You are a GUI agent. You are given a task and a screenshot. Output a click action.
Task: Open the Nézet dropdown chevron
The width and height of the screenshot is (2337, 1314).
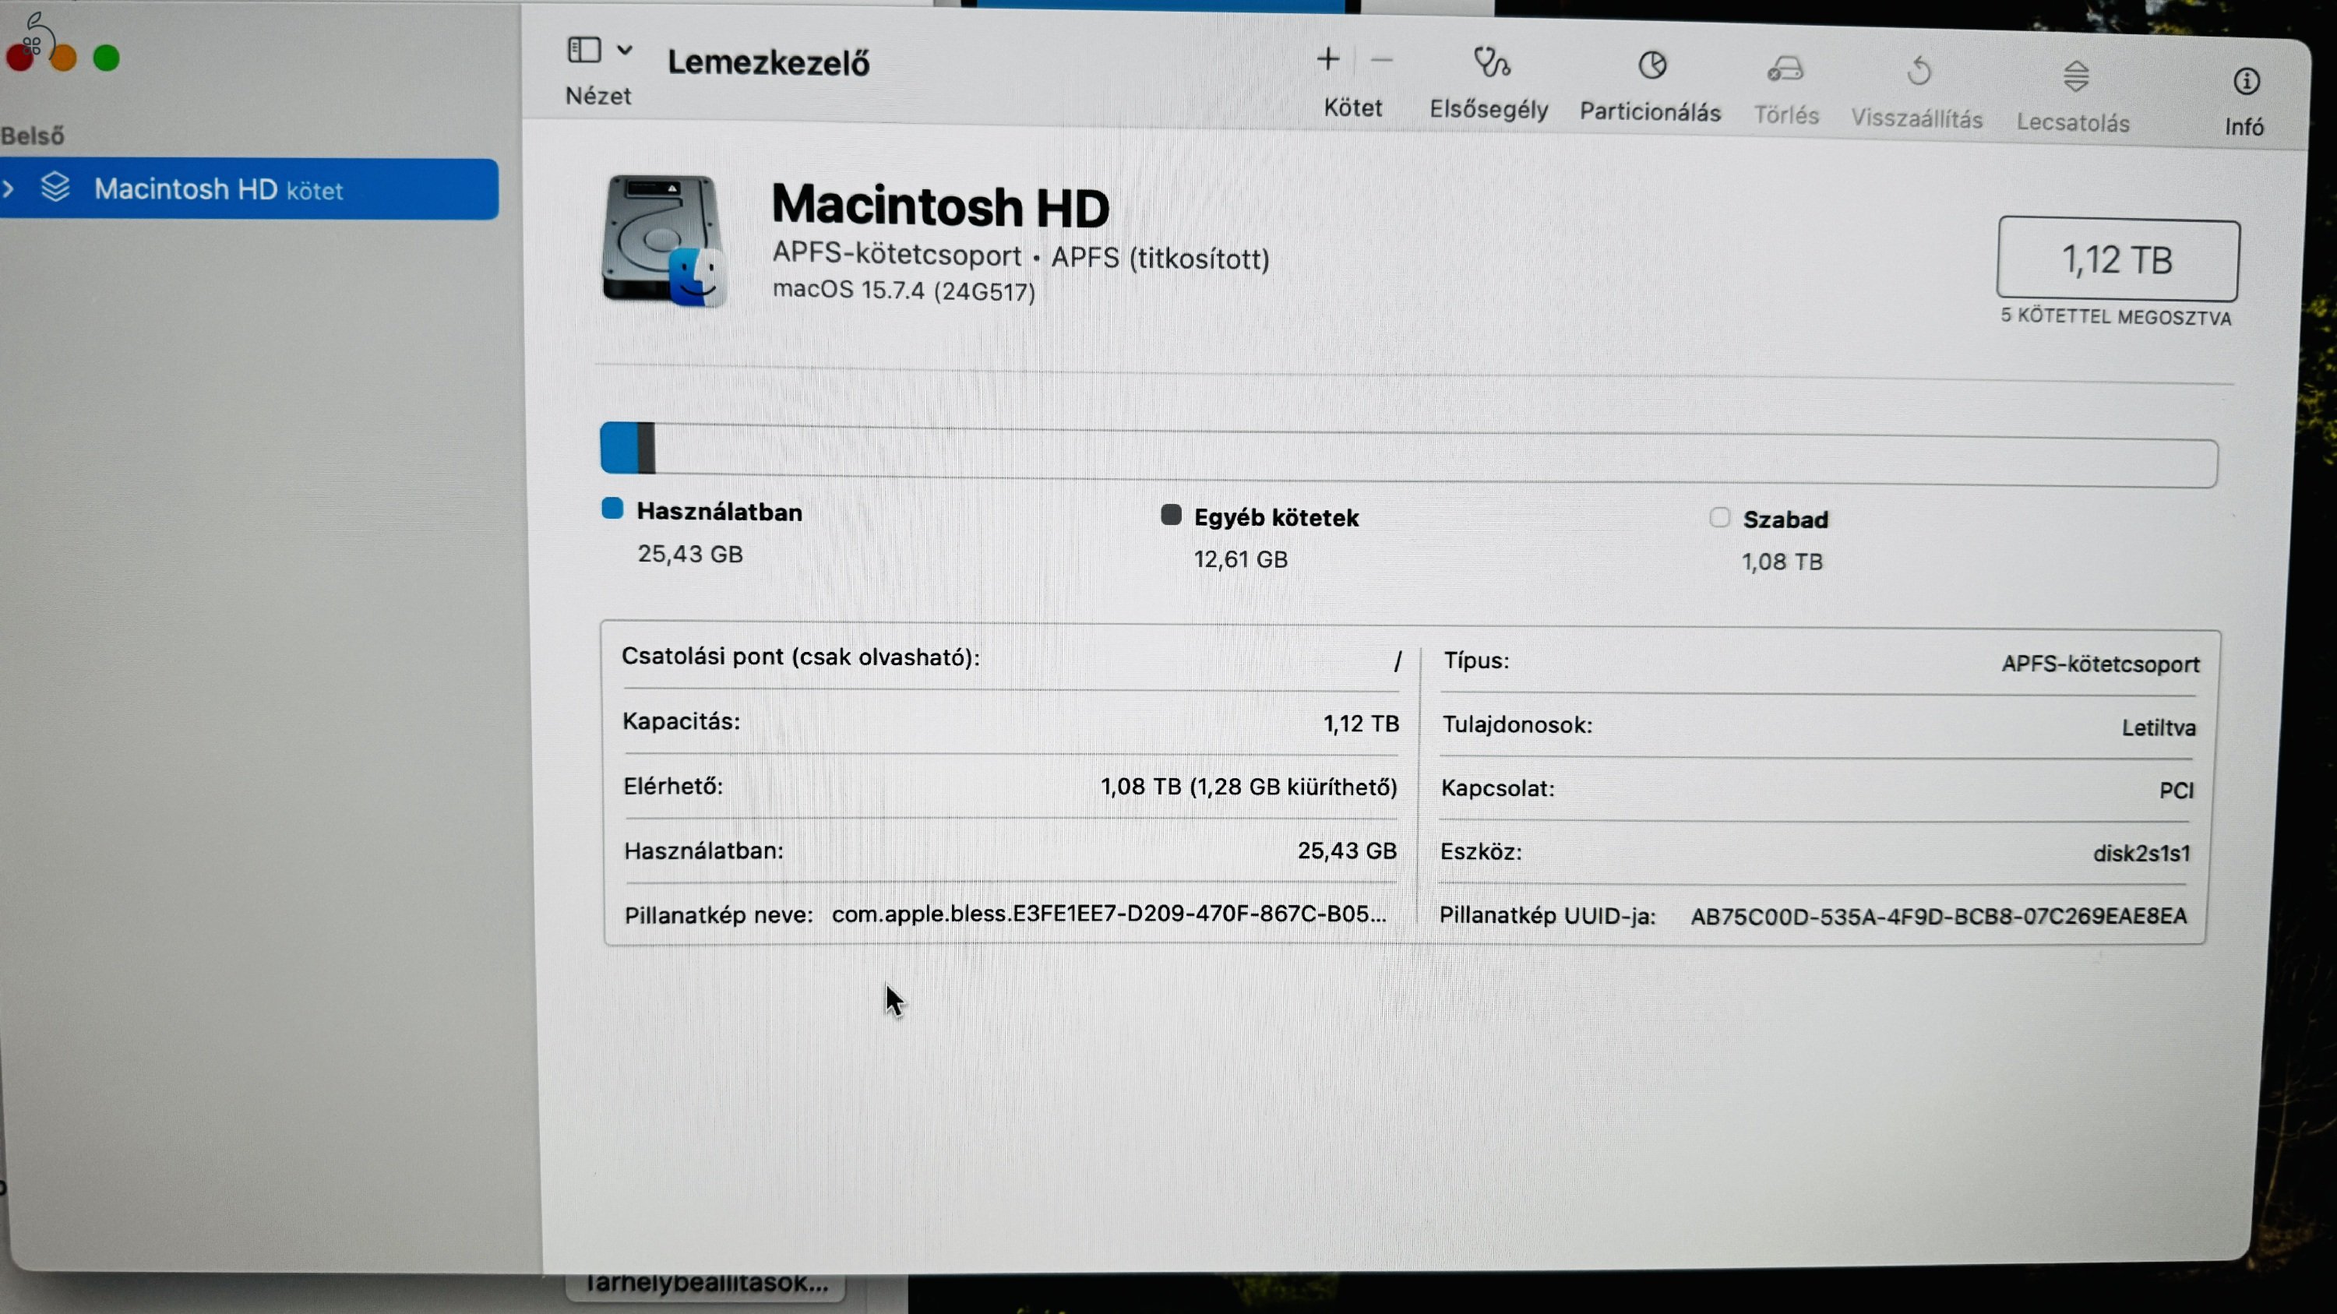(624, 51)
